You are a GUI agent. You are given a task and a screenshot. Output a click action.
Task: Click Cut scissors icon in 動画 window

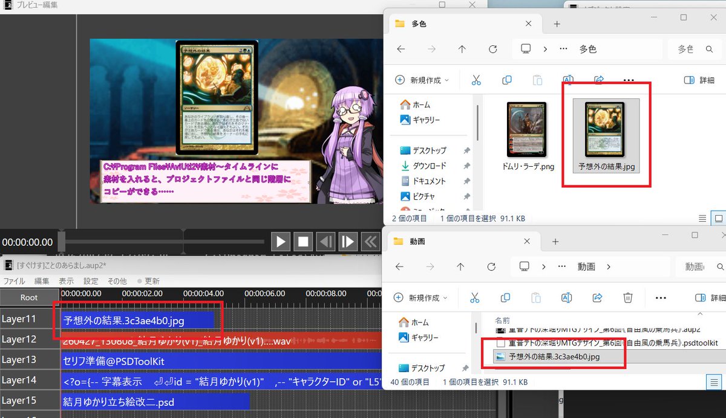(x=475, y=298)
